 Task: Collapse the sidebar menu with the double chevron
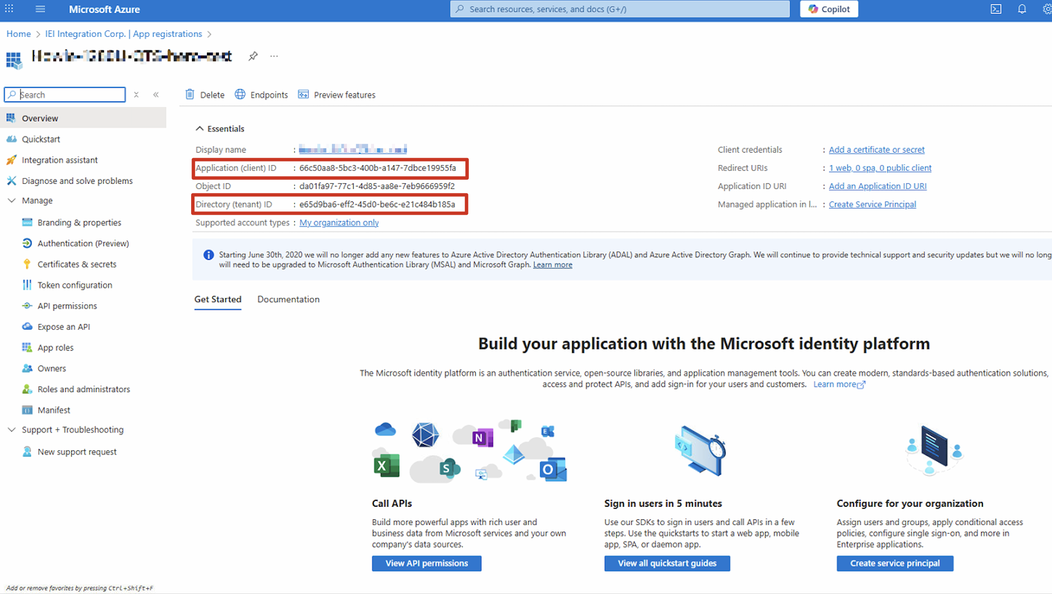(156, 95)
